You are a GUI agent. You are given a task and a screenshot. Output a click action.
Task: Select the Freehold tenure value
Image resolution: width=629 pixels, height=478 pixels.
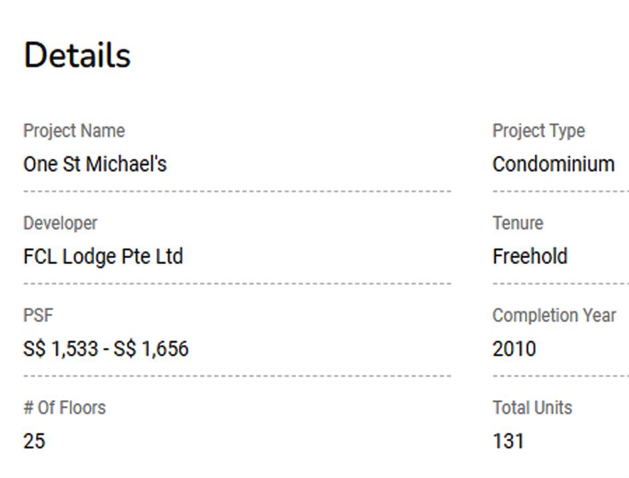click(530, 257)
